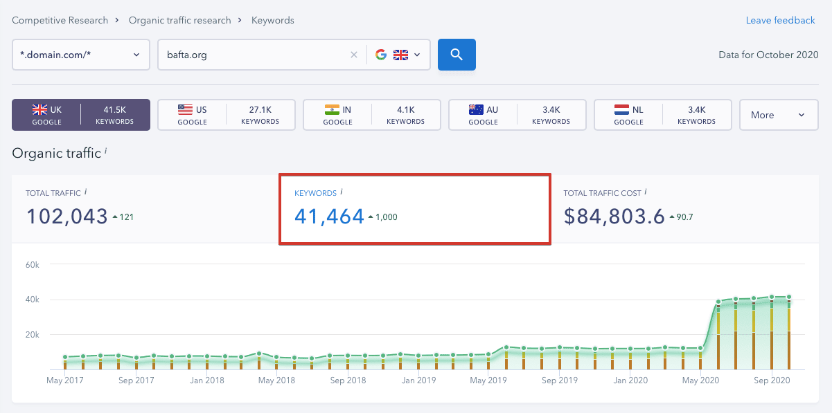Select the NL Google 3.4K keywords tab
This screenshot has height=413, width=832.
point(663,115)
